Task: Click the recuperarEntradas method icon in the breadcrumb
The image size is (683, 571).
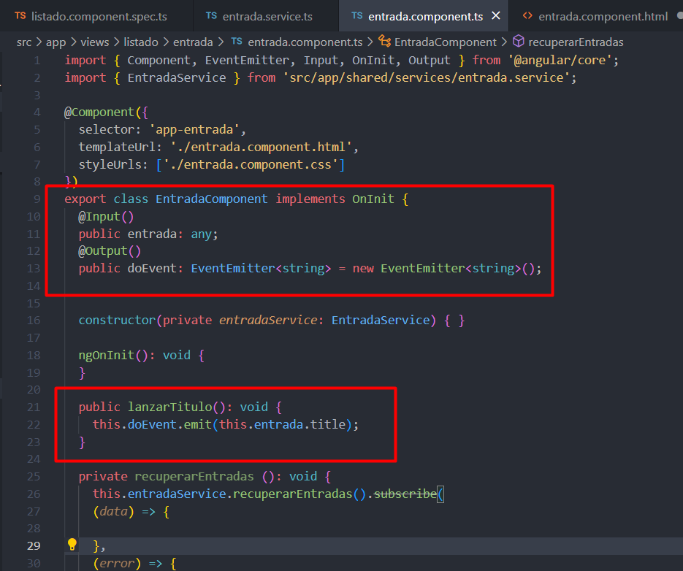Action: point(519,42)
